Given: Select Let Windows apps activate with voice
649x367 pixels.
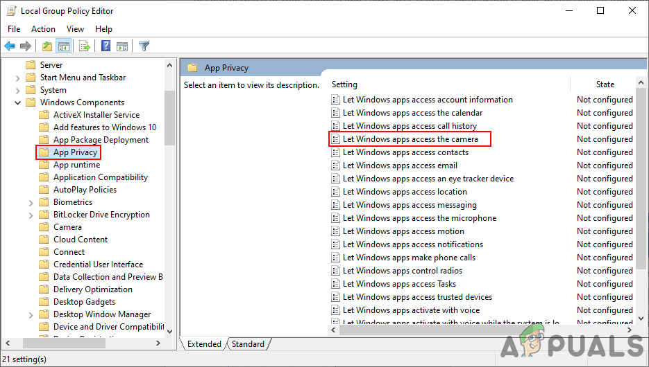Looking at the screenshot, I should [411, 310].
